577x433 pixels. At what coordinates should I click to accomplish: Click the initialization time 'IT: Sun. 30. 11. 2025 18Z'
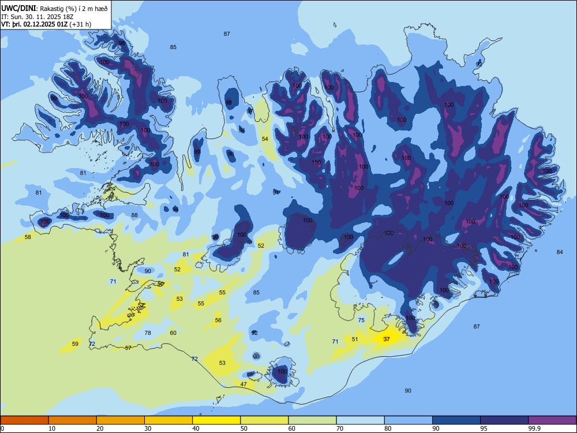click(x=38, y=17)
